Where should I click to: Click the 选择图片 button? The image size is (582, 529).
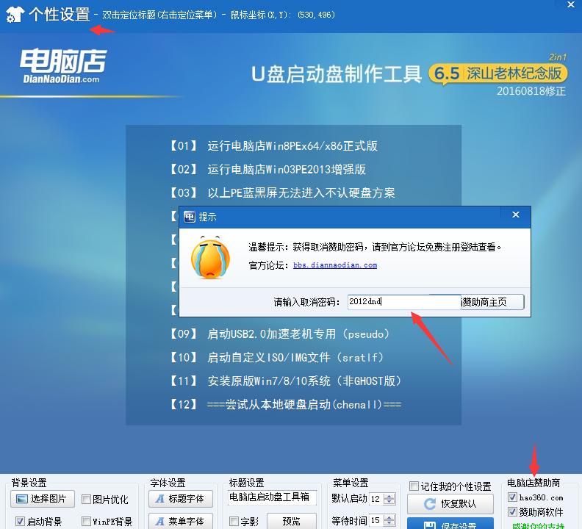pos(43,499)
